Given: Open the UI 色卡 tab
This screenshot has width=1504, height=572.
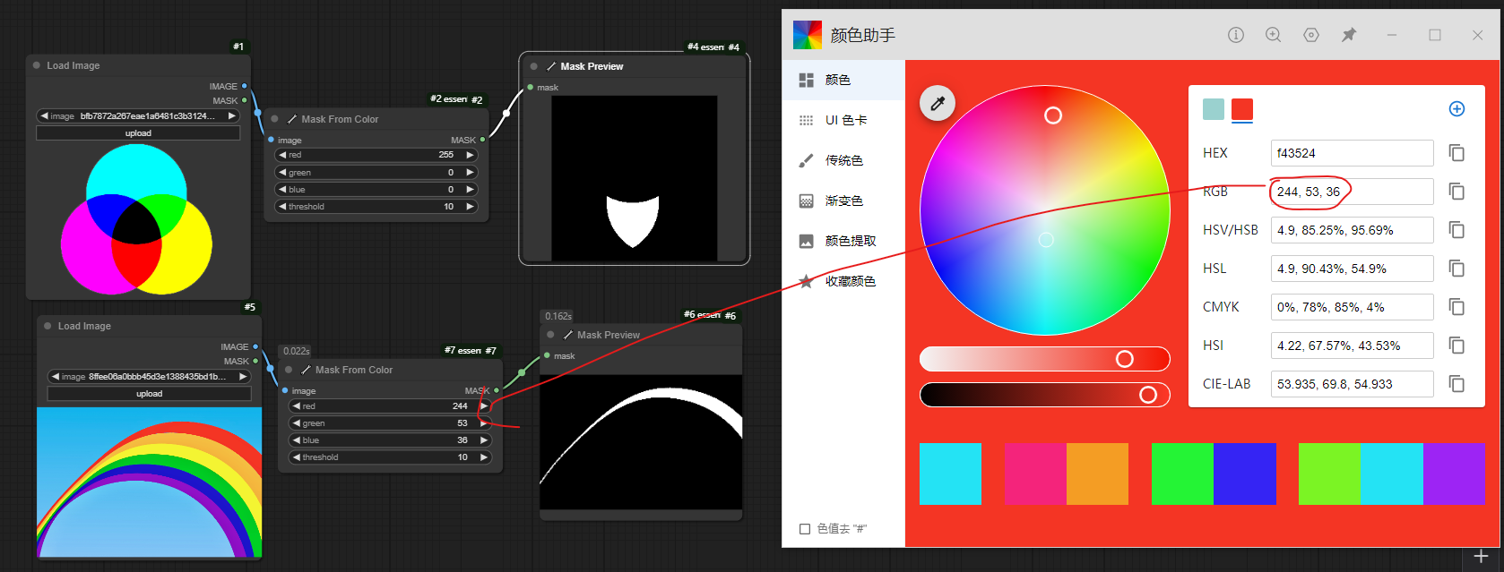Looking at the screenshot, I should (x=844, y=120).
